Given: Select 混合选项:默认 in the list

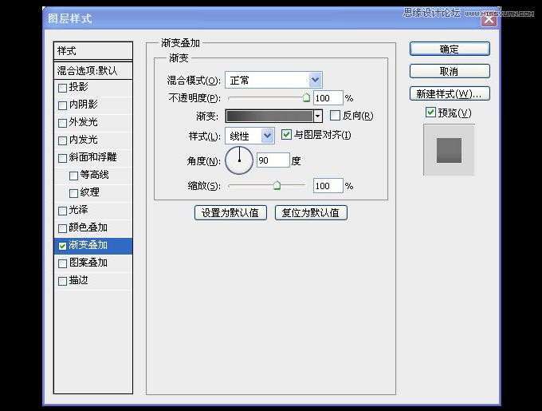Looking at the screenshot, I should 93,70.
